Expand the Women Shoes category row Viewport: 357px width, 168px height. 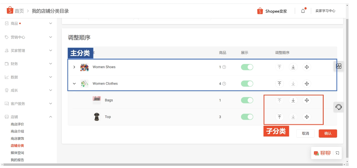pos(74,67)
